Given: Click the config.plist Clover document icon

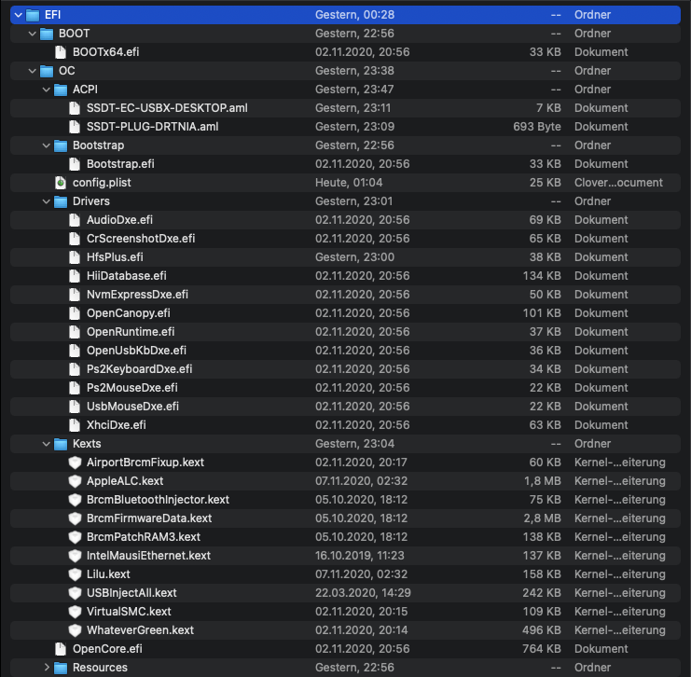Looking at the screenshot, I should tap(61, 183).
